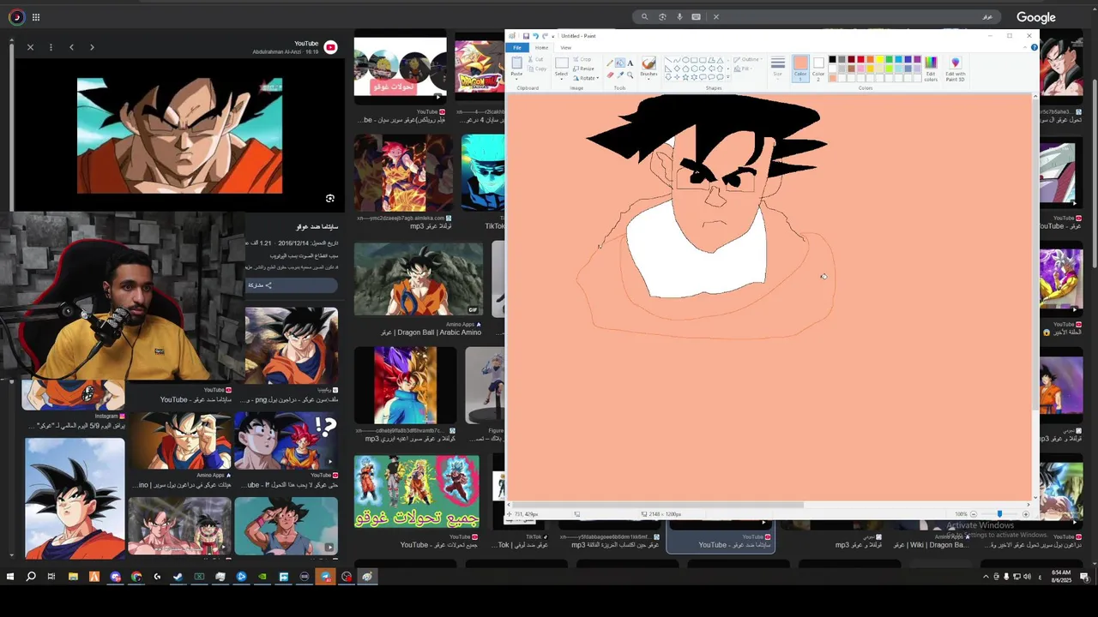This screenshot has height=617, width=1098.
Task: Open the Windows Start menu
Action: point(10,577)
